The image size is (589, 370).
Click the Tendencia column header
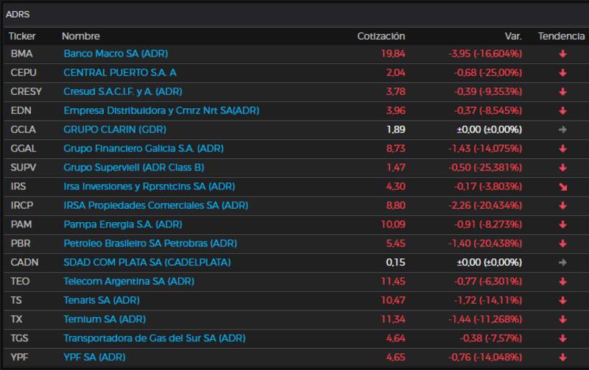tap(561, 36)
